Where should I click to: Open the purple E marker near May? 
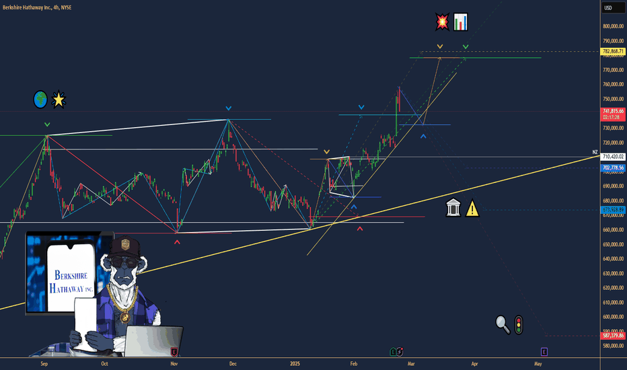[544, 352]
